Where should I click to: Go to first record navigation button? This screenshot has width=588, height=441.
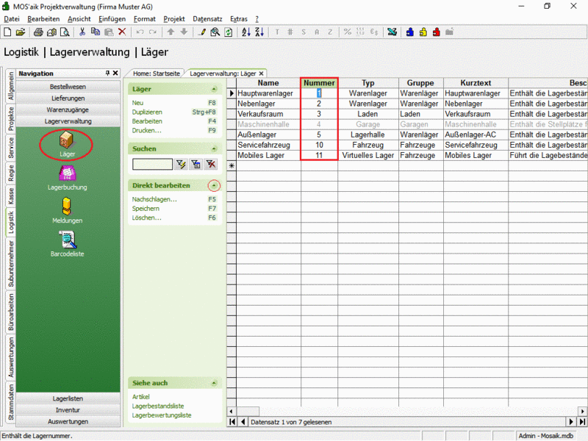point(232,422)
